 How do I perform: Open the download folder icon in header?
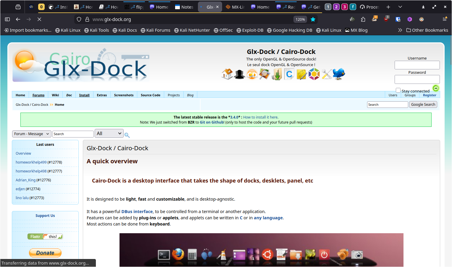277,74
